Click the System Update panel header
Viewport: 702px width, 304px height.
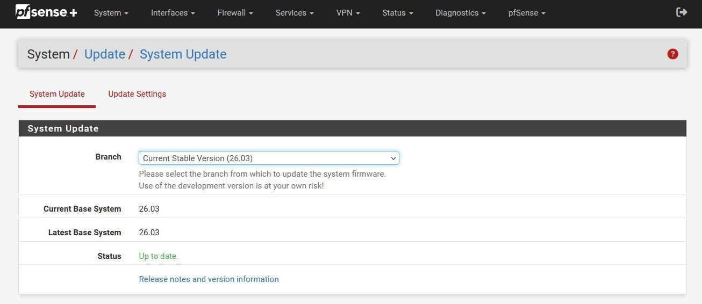[x=63, y=128]
